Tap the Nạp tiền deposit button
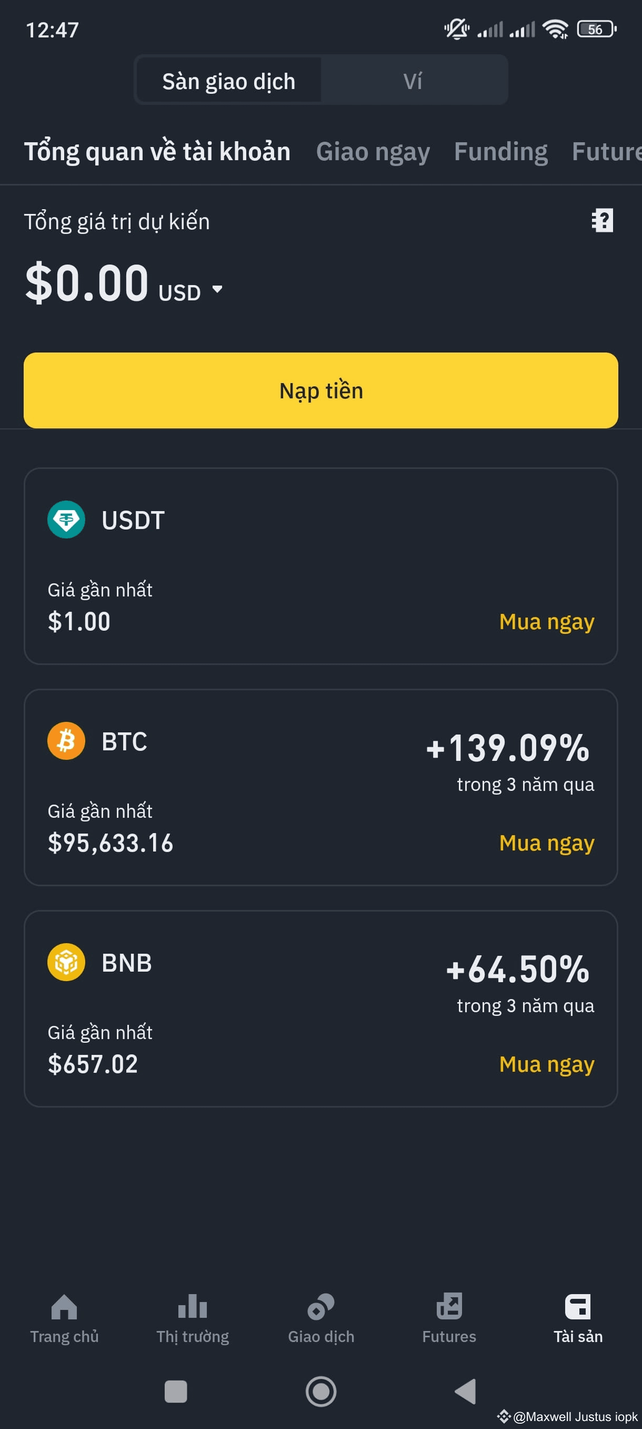Viewport: 642px width, 1429px height. [x=320, y=390]
